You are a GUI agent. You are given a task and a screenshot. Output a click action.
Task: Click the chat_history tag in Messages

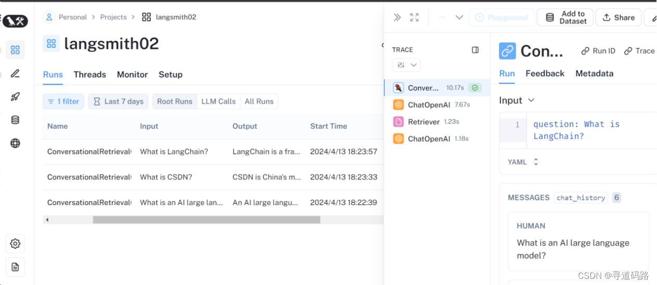tap(581, 198)
